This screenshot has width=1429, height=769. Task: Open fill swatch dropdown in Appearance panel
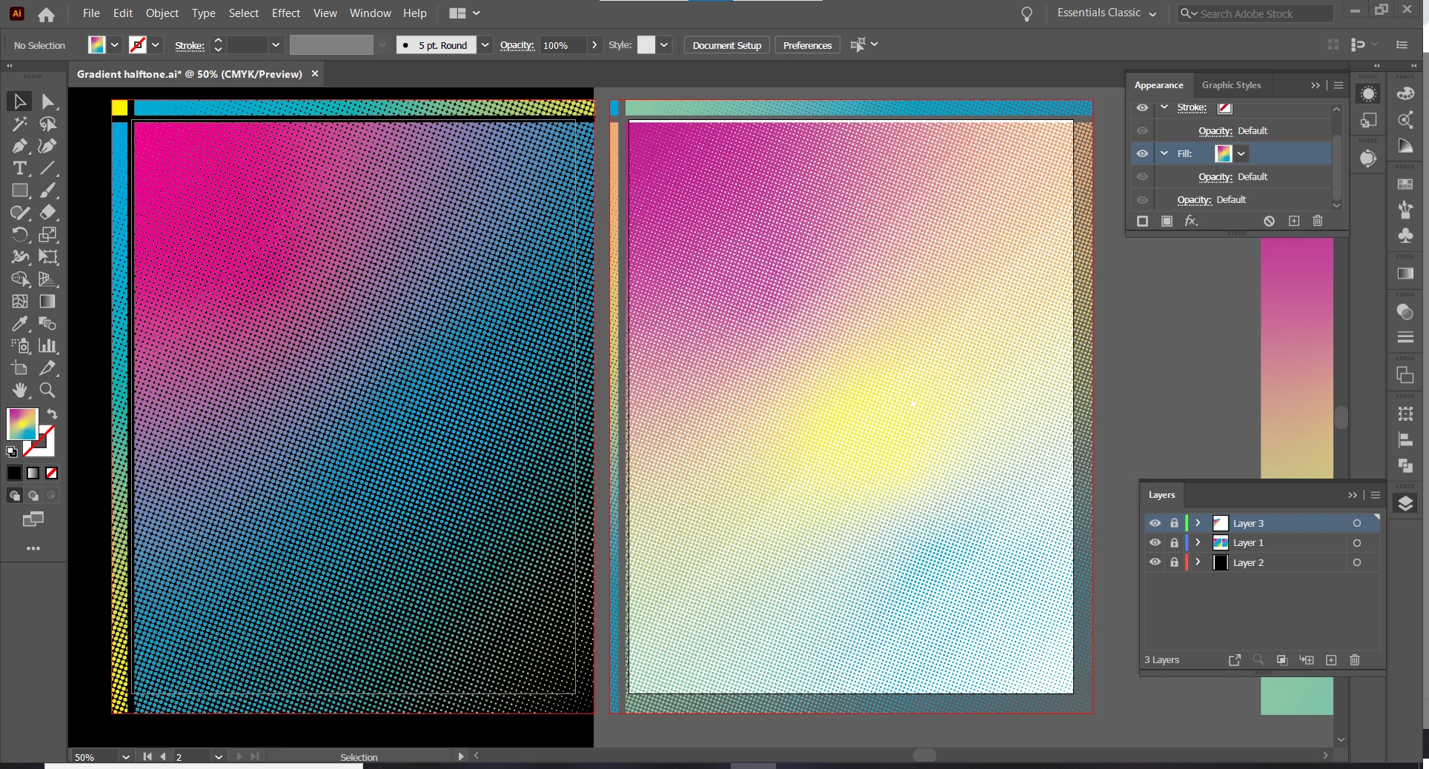point(1241,153)
